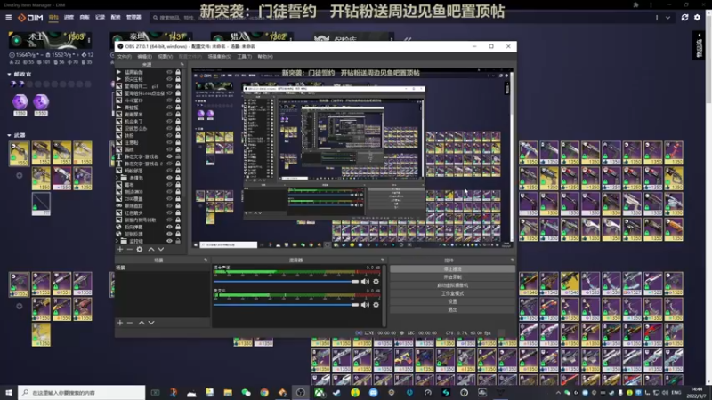712x400 pixels.
Task: Open 术士 character options menu
Action: pos(89,40)
